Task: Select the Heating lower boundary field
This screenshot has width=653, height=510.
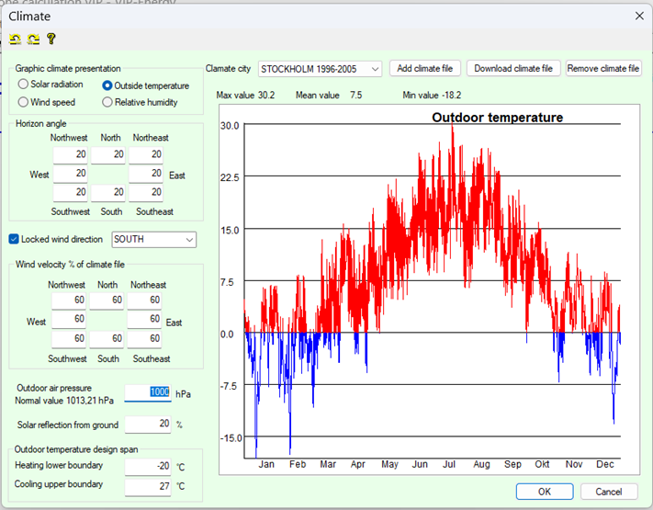Action: 148,466
